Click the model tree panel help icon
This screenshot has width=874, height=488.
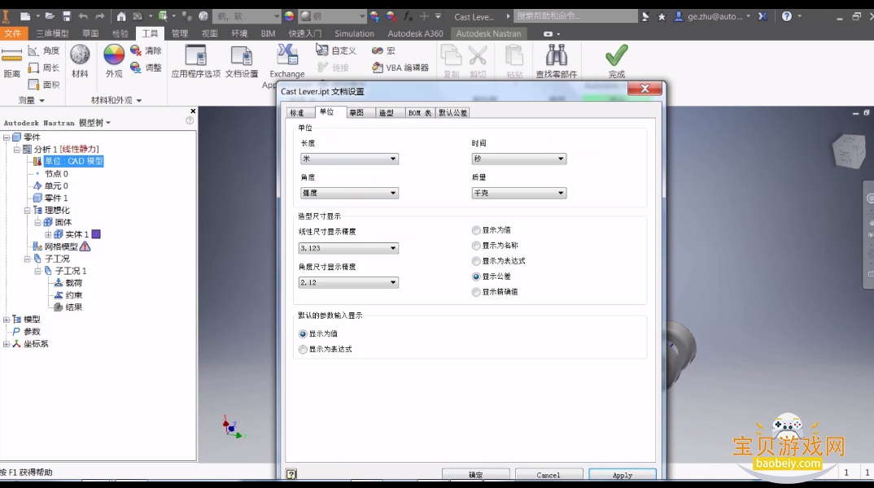tap(190, 120)
